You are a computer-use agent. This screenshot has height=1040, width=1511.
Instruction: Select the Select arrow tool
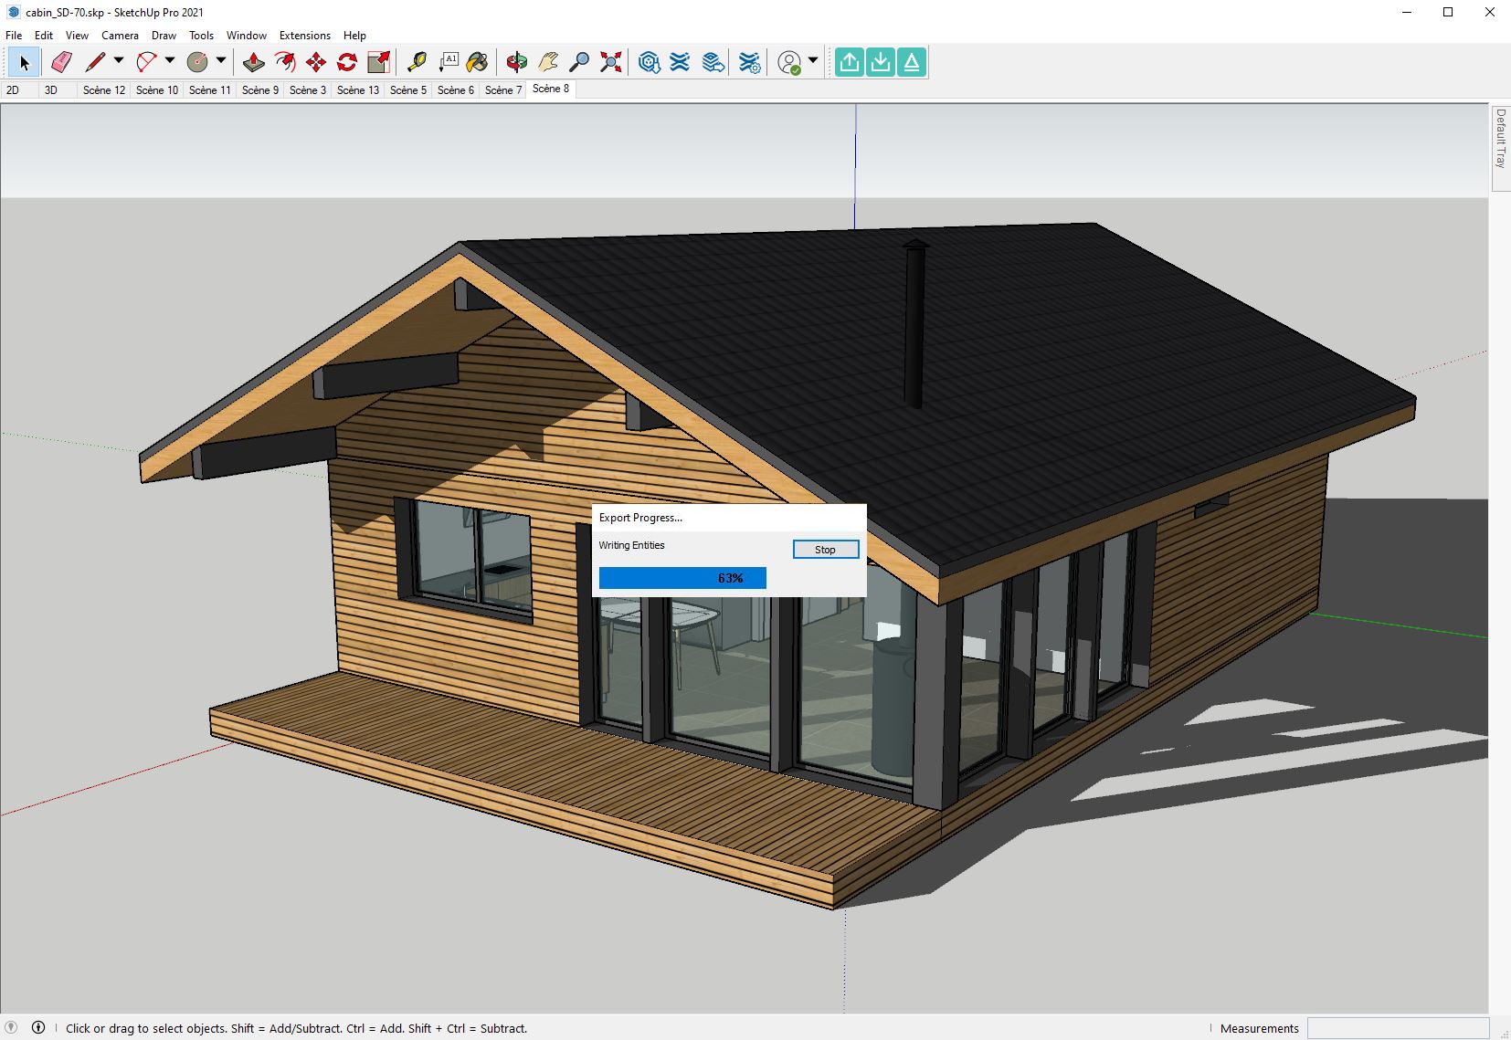tap(25, 61)
